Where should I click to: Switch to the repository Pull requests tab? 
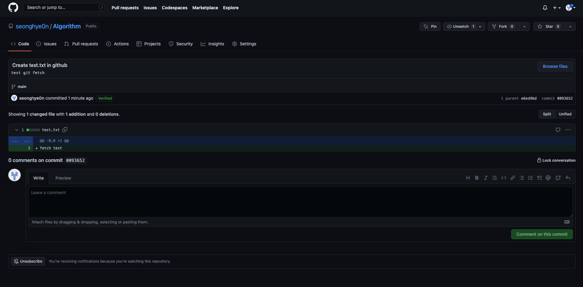point(81,44)
